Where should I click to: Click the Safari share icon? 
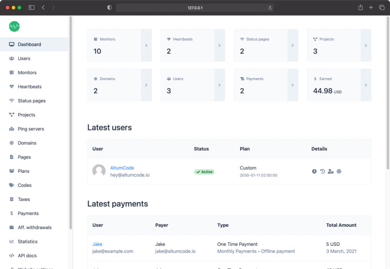(360, 7)
